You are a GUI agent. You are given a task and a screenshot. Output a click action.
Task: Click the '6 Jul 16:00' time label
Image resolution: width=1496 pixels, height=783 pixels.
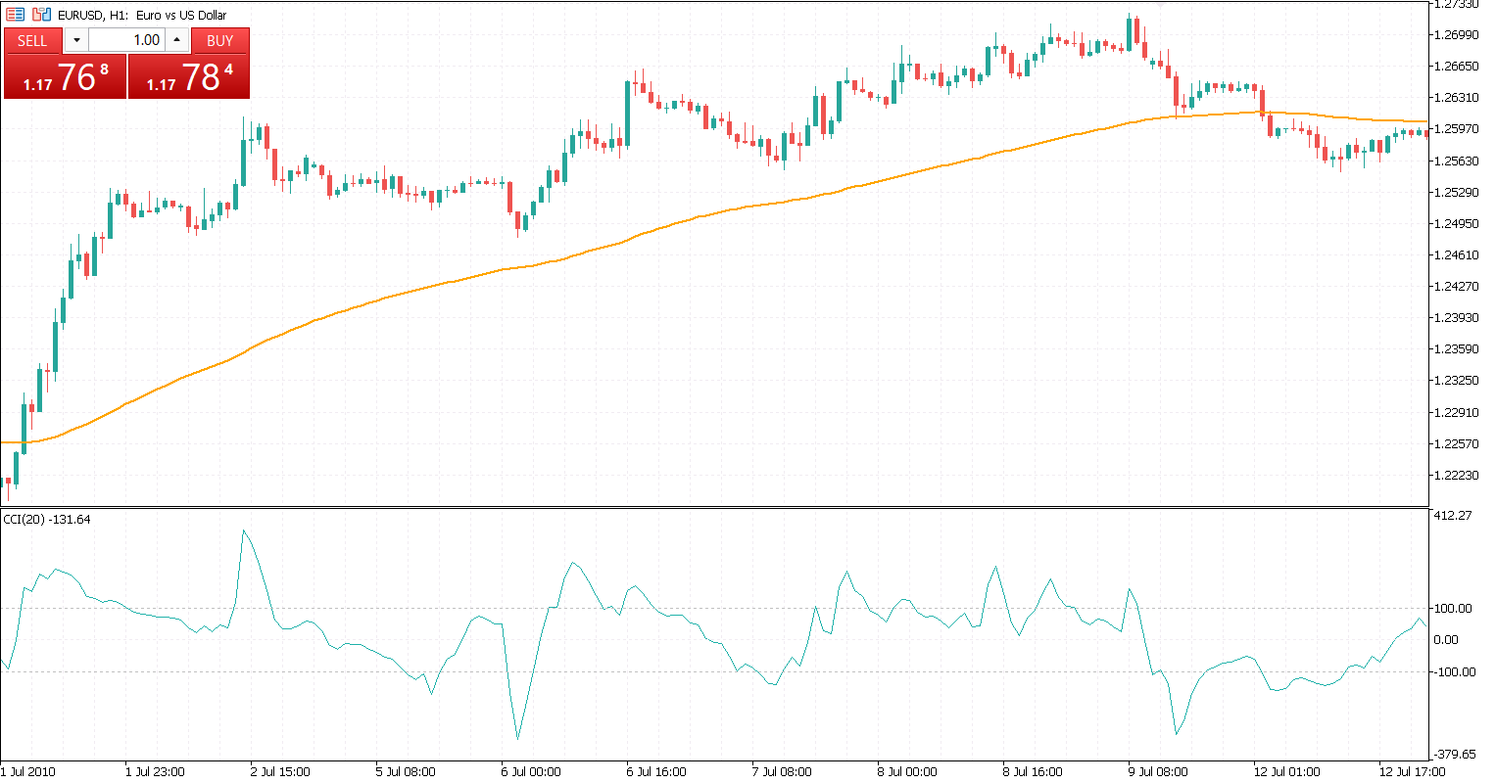click(656, 771)
